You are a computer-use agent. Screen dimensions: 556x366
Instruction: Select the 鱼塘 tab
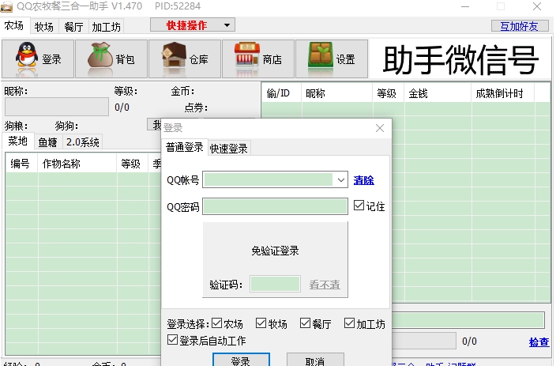click(x=48, y=142)
